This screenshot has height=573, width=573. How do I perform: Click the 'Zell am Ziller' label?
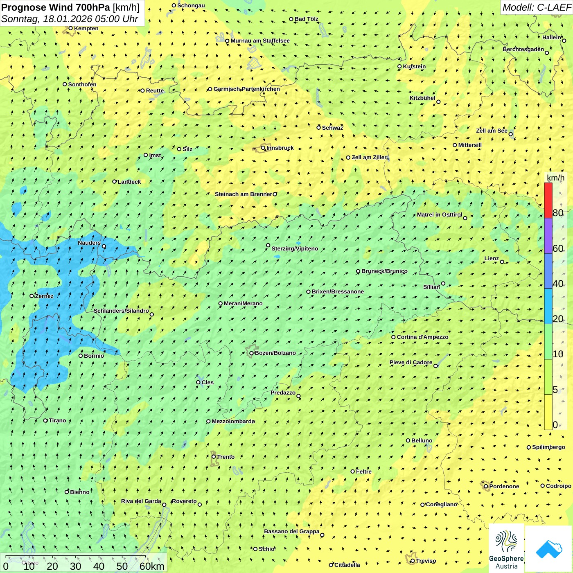(369, 157)
